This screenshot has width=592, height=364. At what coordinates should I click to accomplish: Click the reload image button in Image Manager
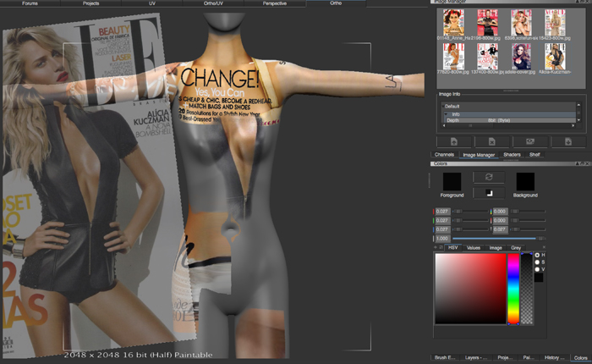530,141
